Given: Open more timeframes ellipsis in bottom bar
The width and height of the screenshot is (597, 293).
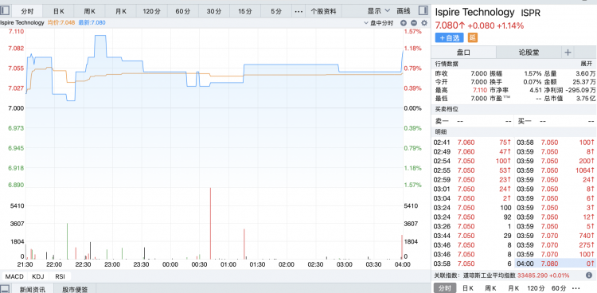Looking at the screenshot, I should coord(576,288).
